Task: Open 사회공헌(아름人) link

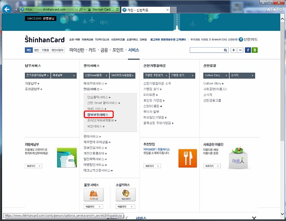Action: (215, 89)
